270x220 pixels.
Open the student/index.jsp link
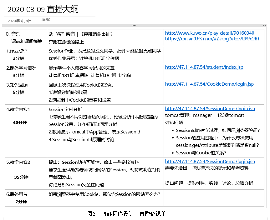pos(205,67)
